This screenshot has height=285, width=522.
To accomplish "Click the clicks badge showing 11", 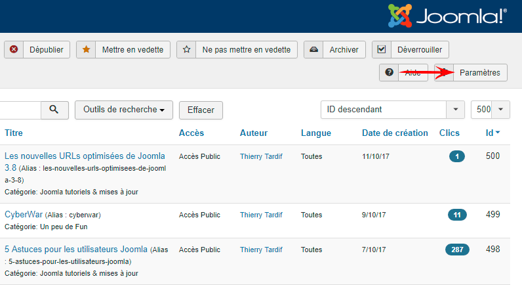I will coord(457,215).
